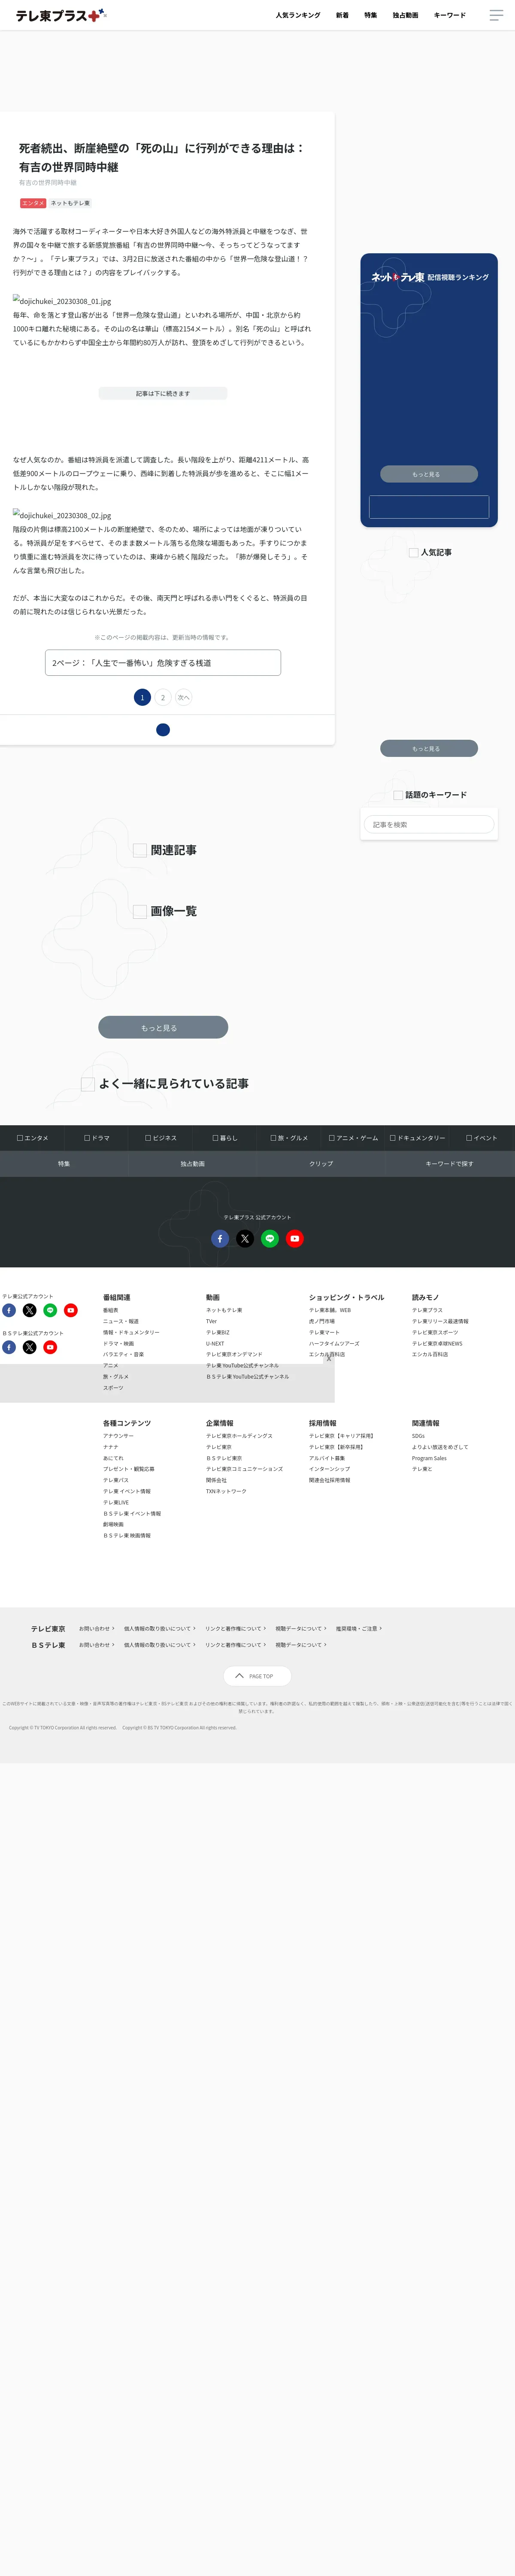Open Facebook icon under テレ東公式アカウント
Image resolution: width=515 pixels, height=2576 pixels.
tap(9, 1310)
